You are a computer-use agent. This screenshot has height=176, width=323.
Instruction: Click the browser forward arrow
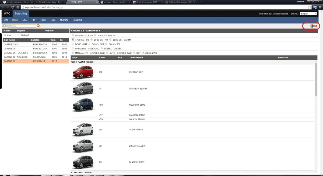point(8,7)
